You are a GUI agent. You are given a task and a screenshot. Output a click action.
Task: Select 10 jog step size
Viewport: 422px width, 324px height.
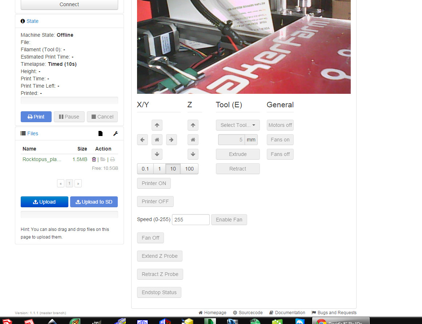173,169
